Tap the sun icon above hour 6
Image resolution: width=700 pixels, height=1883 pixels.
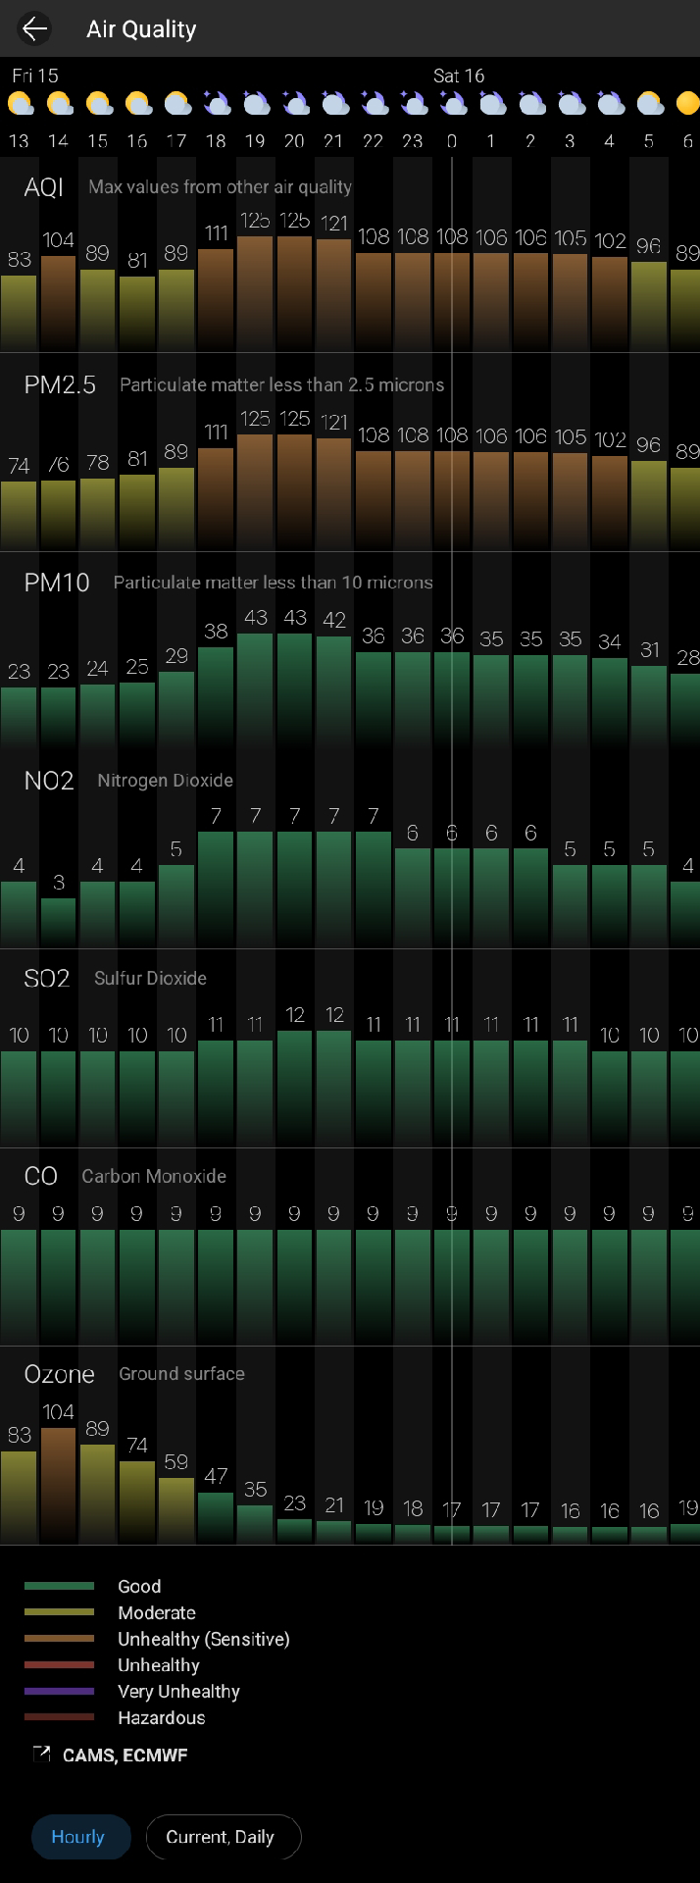click(x=687, y=103)
